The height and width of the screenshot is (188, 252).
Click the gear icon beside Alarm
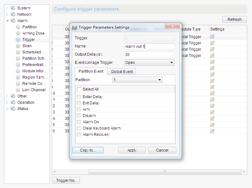click(x=13, y=20)
